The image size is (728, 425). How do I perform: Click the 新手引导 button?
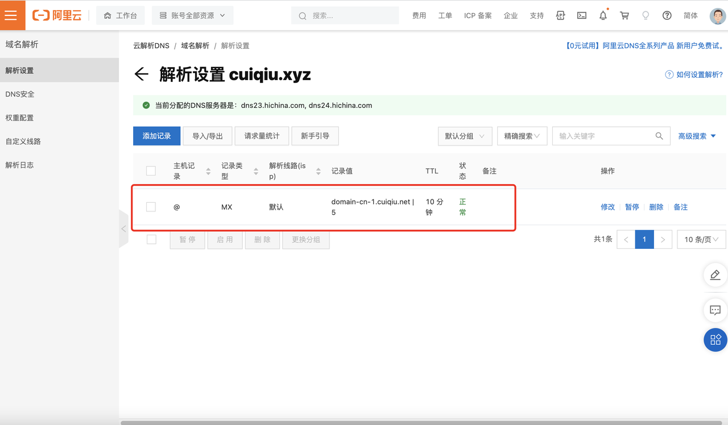[315, 136]
